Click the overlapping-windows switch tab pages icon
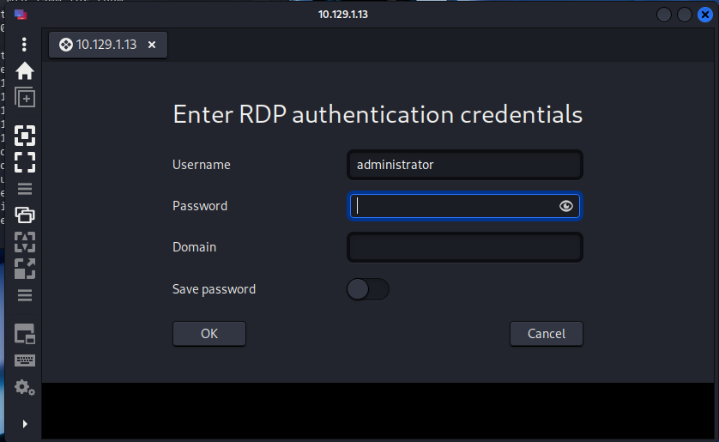The image size is (719, 442). 25,215
